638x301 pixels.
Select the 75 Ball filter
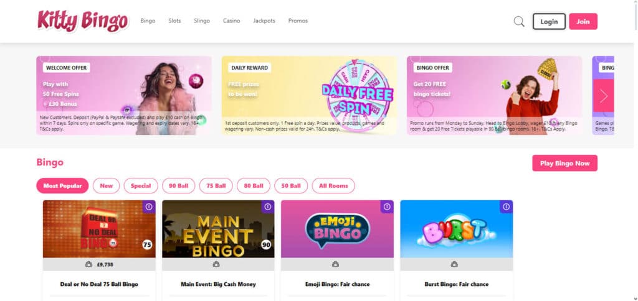point(216,185)
